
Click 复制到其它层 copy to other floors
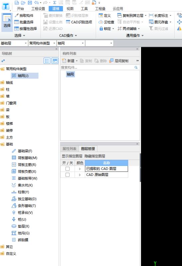point(130,16)
